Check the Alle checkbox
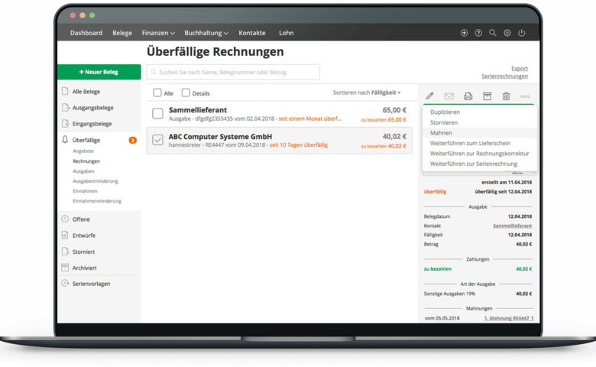This screenshot has width=596, height=367. coord(157,93)
